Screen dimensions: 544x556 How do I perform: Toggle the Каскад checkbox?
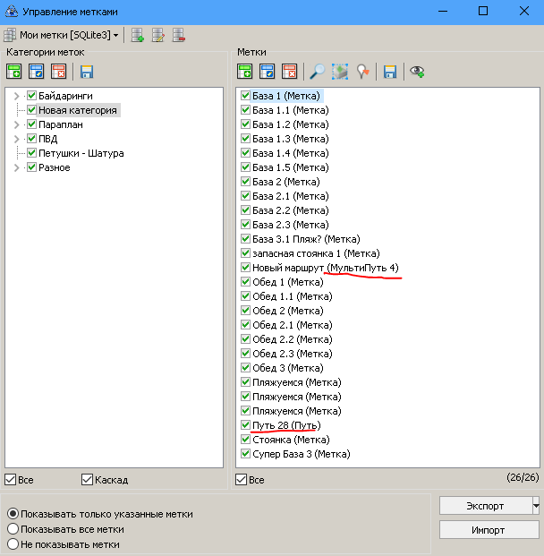[87, 480]
